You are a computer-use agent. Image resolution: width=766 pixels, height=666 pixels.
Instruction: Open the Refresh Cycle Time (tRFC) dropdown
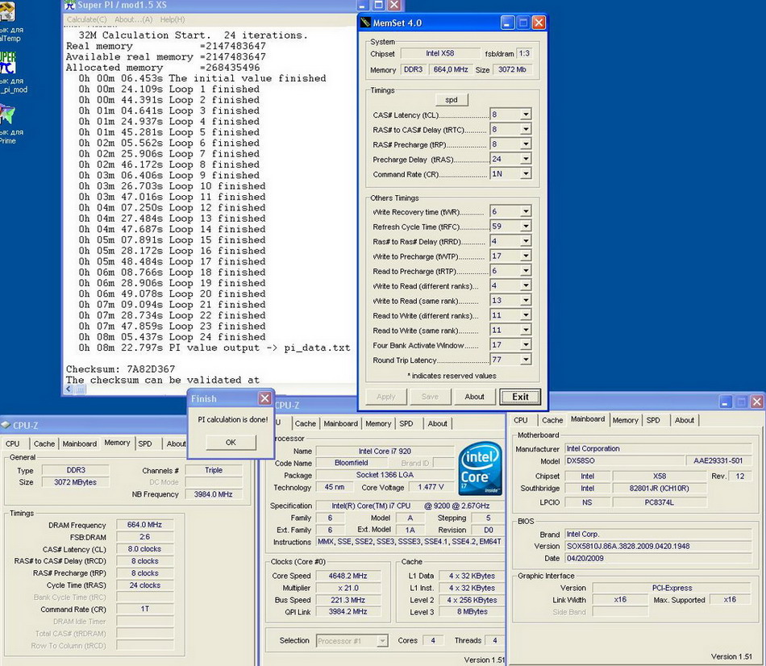pos(526,227)
